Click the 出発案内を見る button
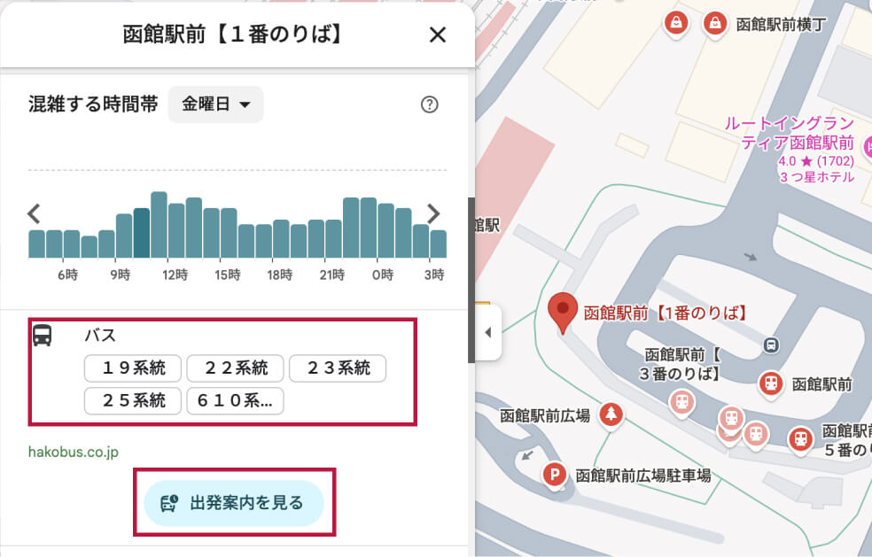This screenshot has height=557, width=872. click(x=234, y=504)
